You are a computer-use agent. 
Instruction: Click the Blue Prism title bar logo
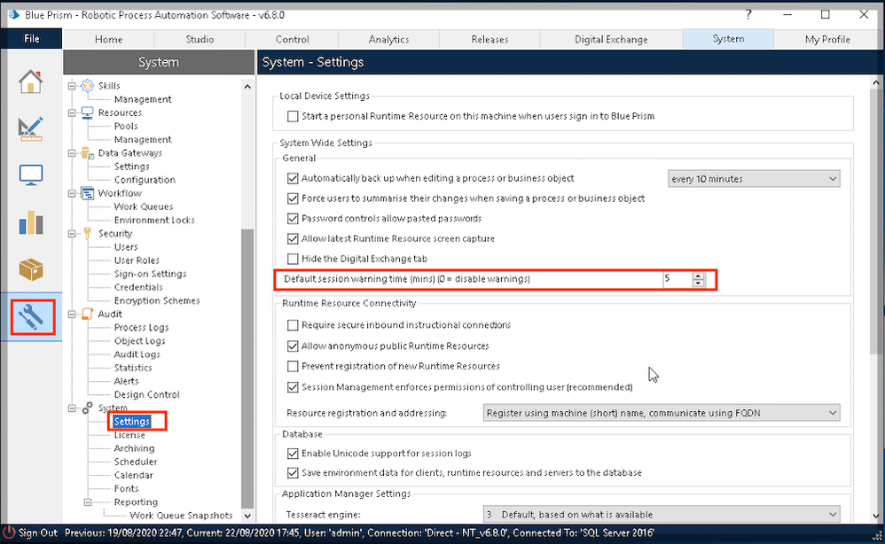coord(13,15)
